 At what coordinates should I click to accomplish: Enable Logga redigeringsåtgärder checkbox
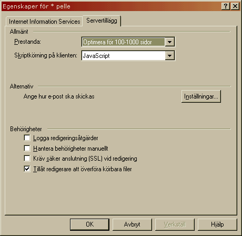pos(27,138)
